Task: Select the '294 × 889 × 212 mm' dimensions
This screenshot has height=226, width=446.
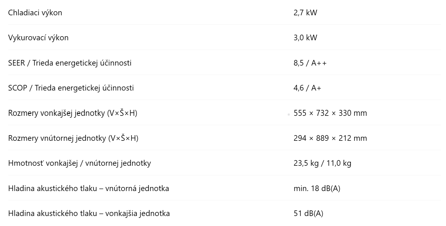Action: click(x=330, y=138)
